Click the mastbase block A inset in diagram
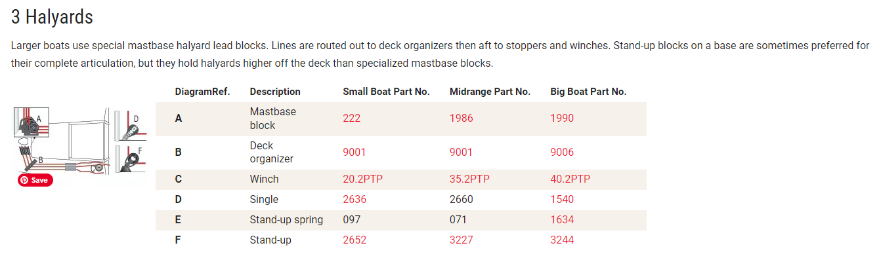This screenshot has width=881, height=275. point(30,121)
